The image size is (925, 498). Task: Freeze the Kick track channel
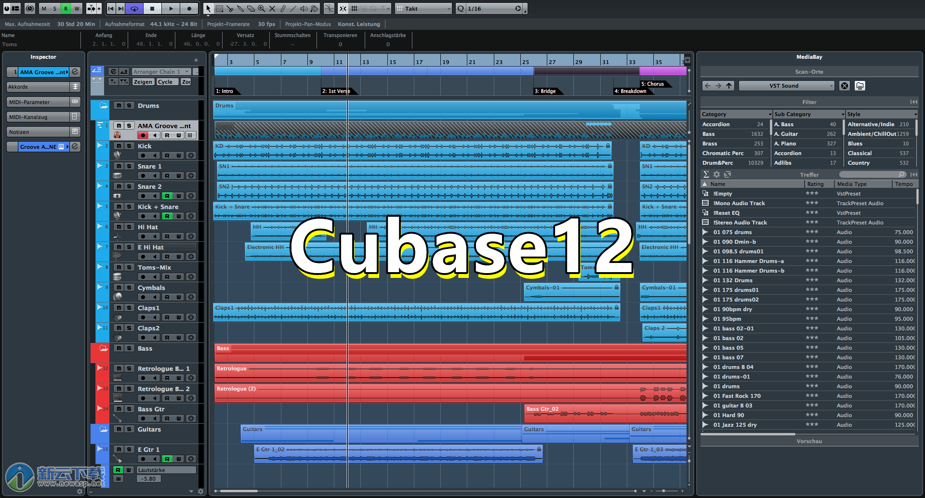pos(191,156)
